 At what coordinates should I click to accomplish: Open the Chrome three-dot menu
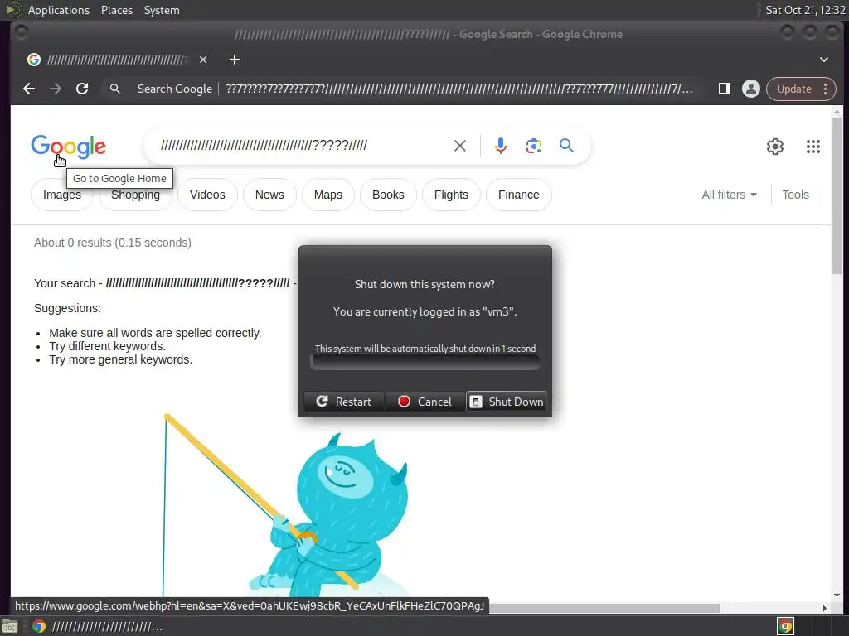click(825, 89)
